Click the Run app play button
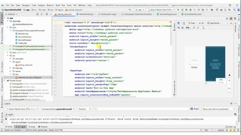 point(178,10)
